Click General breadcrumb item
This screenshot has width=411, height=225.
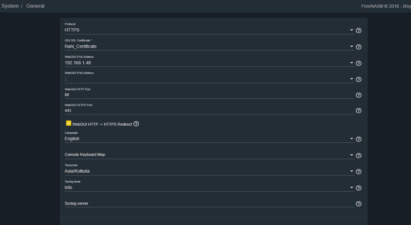(35, 6)
